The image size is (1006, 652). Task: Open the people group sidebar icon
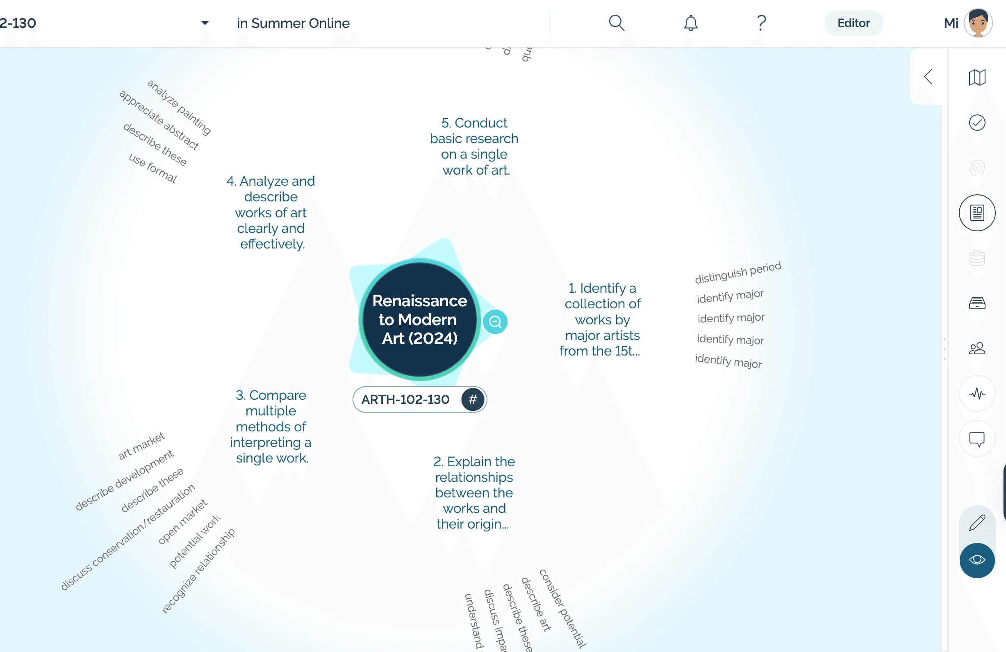[x=976, y=349]
